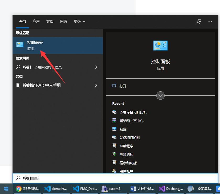Open recent item 用户帐户
The image size is (220, 194).
click(126, 171)
